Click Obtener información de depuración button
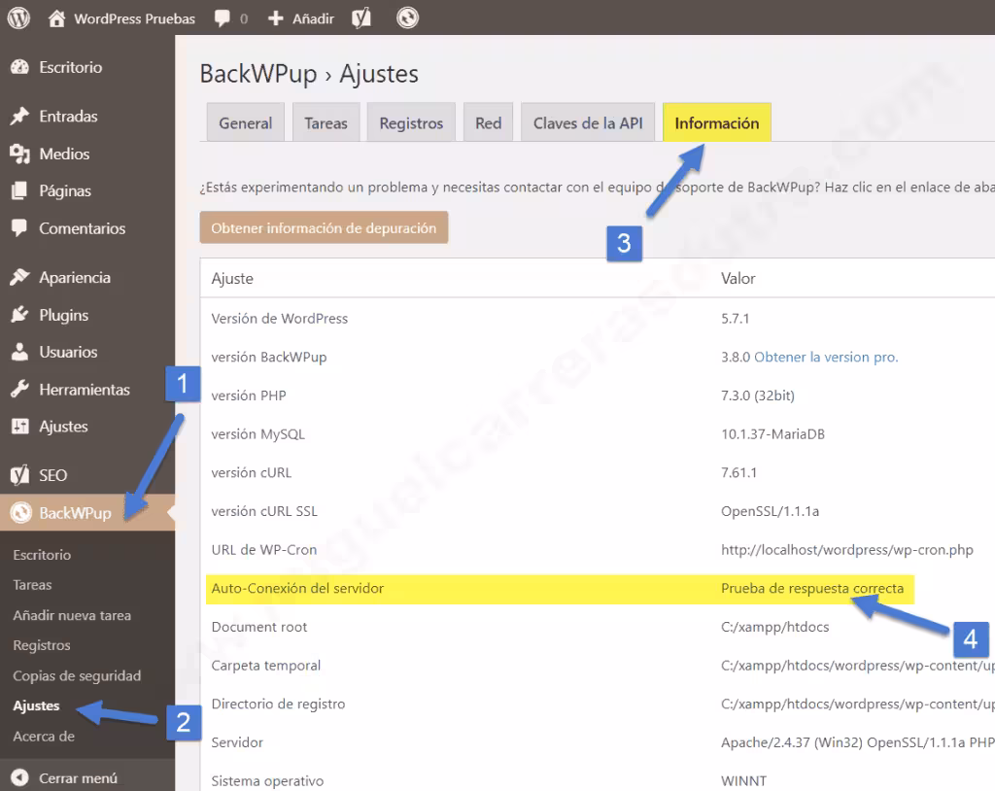The width and height of the screenshot is (995, 791). coord(324,228)
